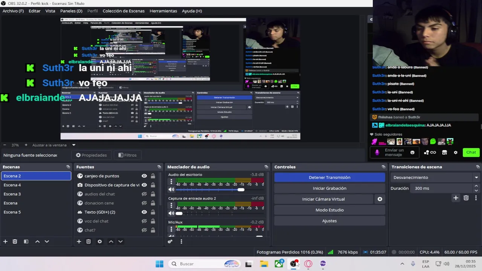
Task: Remove the source using the Fuentes trash icon
Action: point(88,241)
